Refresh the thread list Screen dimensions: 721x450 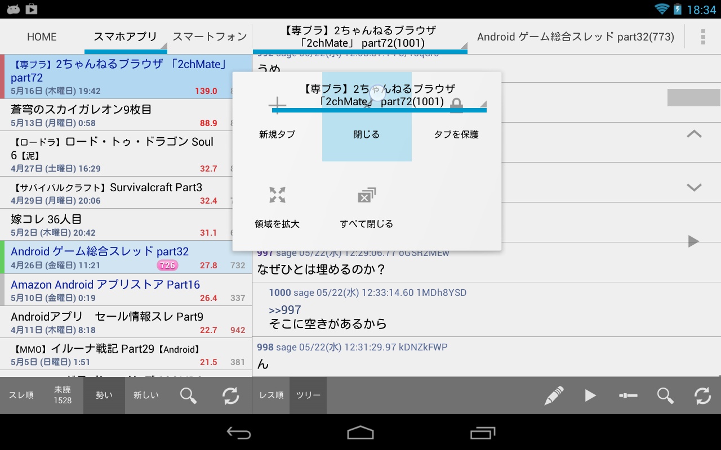coord(230,395)
